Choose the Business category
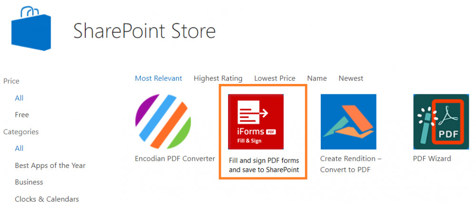 (29, 182)
